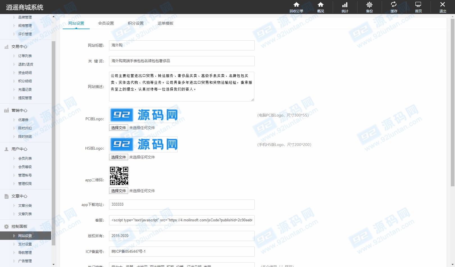Open 支付设置 in sidebar
This screenshot has height=267, width=455.
click(x=25, y=244)
